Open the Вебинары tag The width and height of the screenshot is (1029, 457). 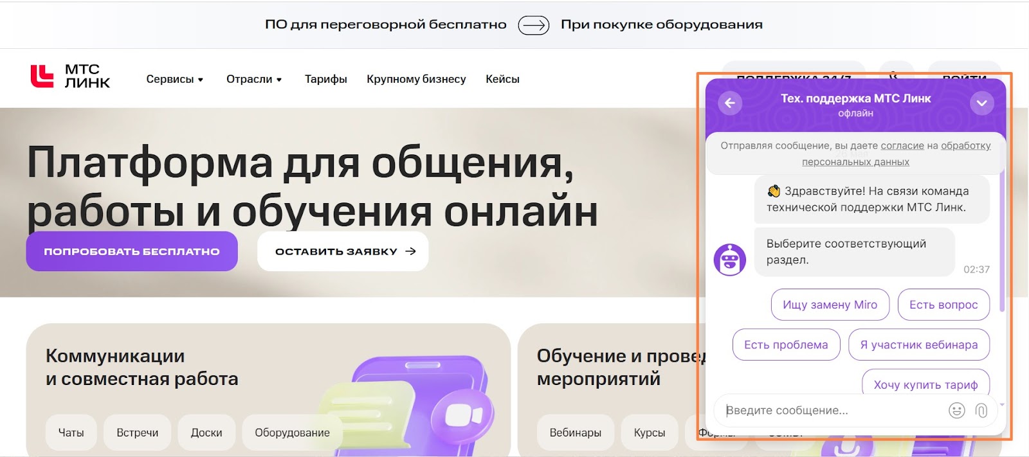tap(576, 433)
